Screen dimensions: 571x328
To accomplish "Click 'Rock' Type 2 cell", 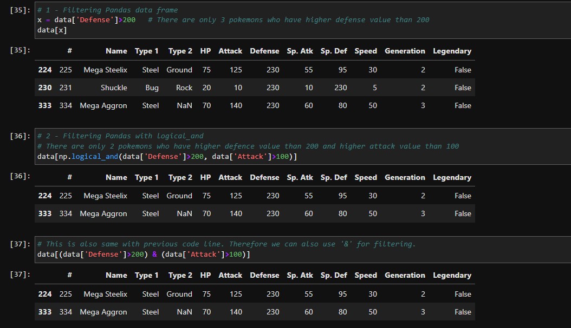I will [x=184, y=88].
